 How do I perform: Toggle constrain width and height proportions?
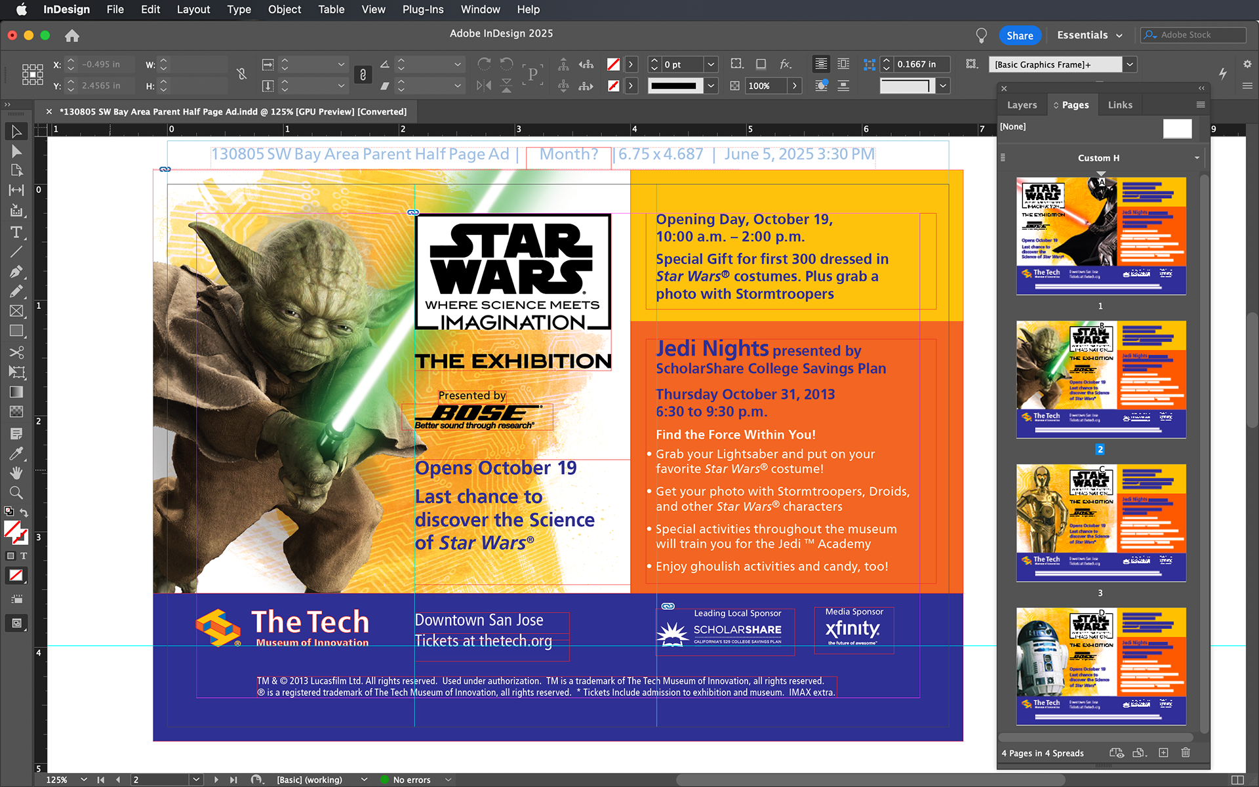242,74
